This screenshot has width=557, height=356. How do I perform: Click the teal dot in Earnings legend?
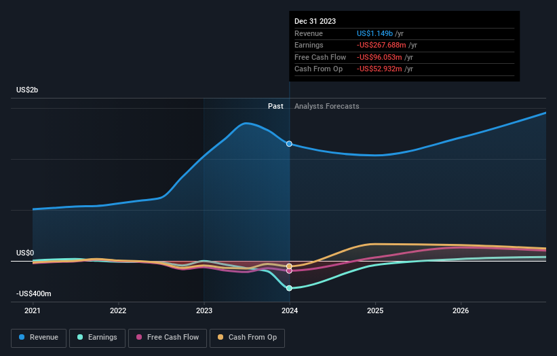tap(80, 337)
